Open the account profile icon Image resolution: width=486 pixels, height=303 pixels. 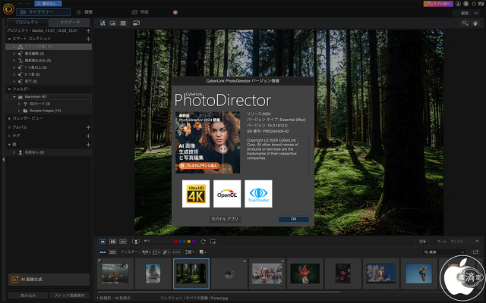pyautogui.click(x=458, y=4)
